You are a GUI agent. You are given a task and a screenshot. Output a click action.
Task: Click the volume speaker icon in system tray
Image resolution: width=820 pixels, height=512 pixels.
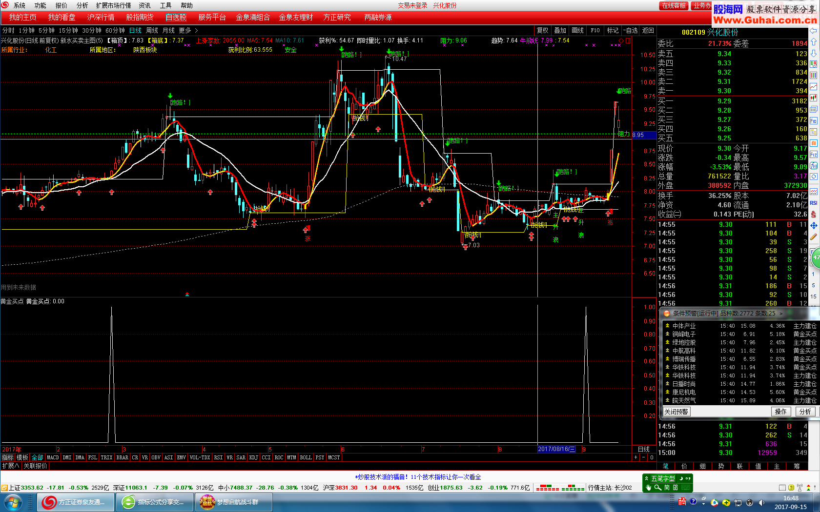[x=760, y=502]
